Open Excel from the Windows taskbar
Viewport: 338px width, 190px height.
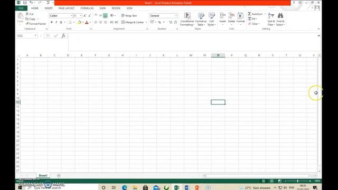[x=177, y=188]
